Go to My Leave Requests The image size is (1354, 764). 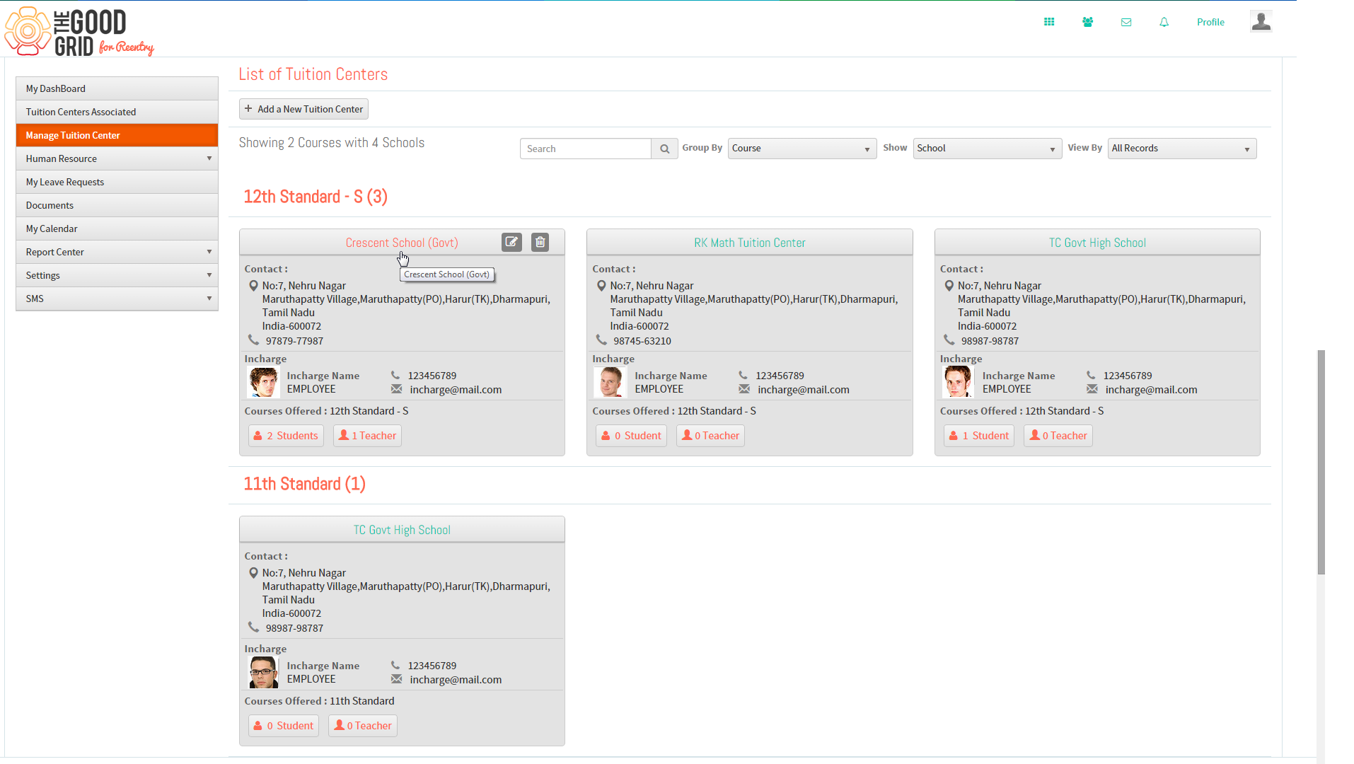click(117, 182)
